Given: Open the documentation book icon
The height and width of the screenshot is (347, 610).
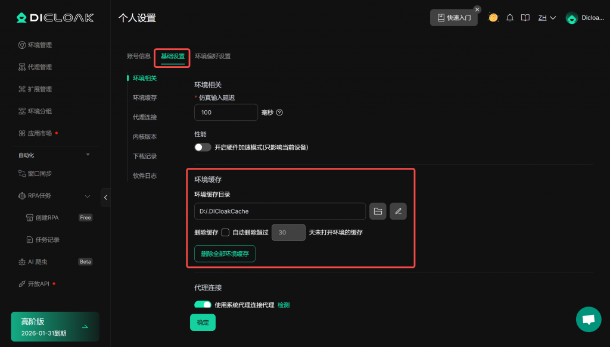Looking at the screenshot, I should pos(525,18).
